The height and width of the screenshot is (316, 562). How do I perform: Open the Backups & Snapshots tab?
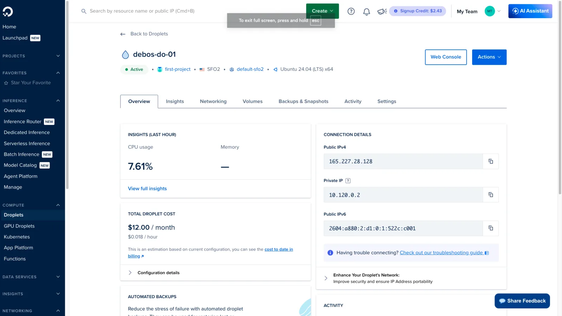[x=303, y=101]
